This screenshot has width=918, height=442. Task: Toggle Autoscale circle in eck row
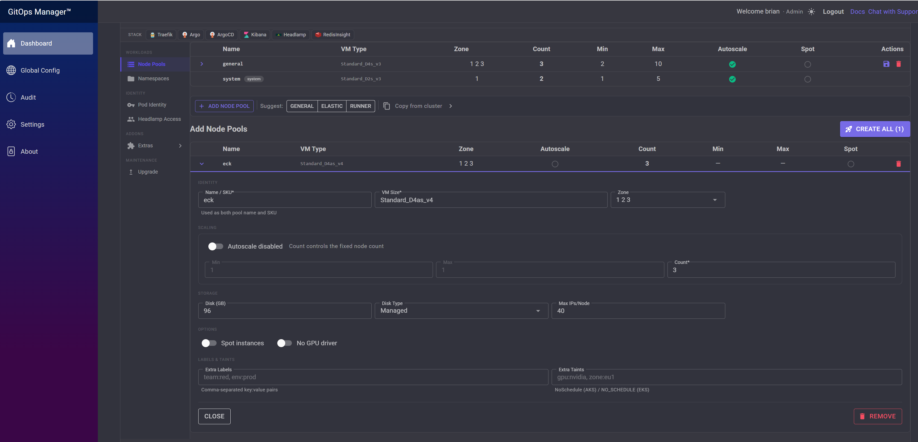tap(555, 164)
